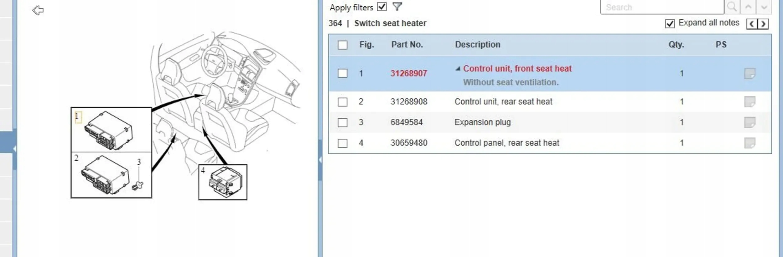Check the box for part 31268908
783x257 pixels.
click(x=342, y=102)
